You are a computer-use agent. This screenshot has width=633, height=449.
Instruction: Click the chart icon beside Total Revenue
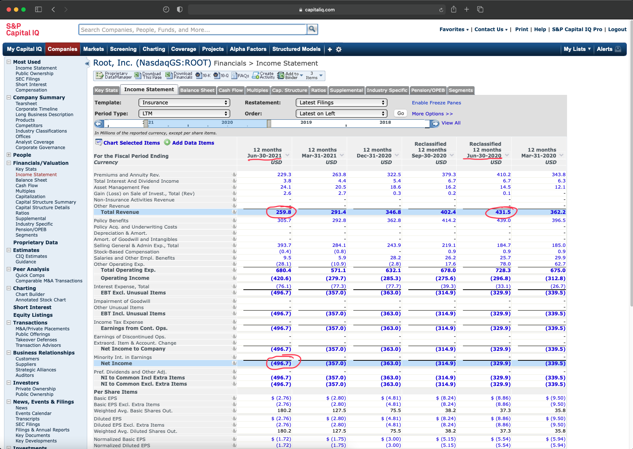[x=234, y=212]
